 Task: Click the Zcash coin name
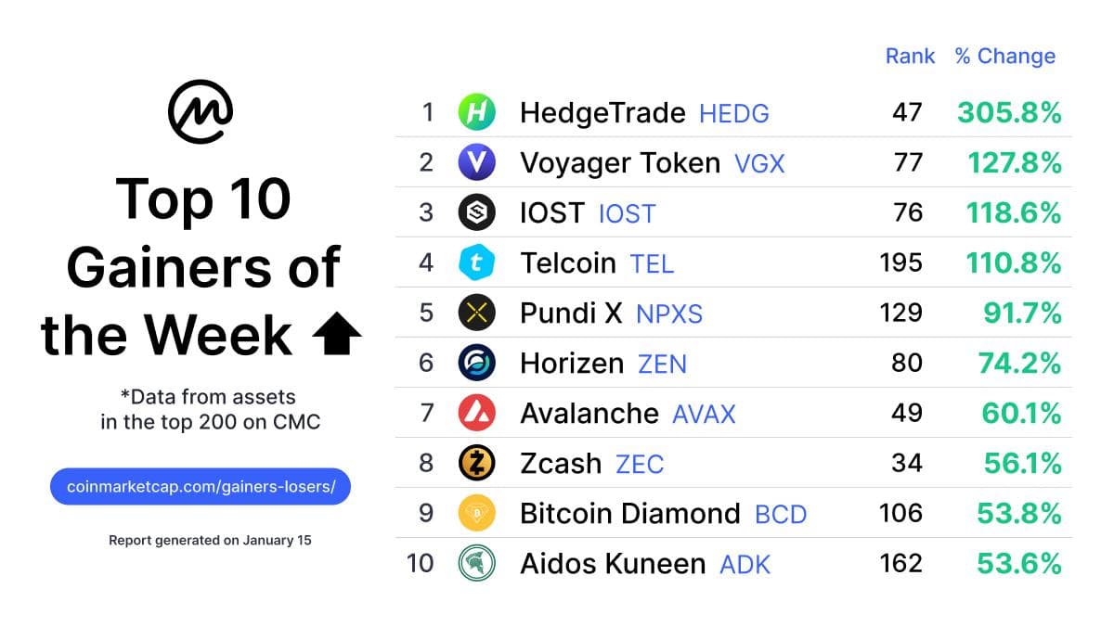click(x=561, y=463)
